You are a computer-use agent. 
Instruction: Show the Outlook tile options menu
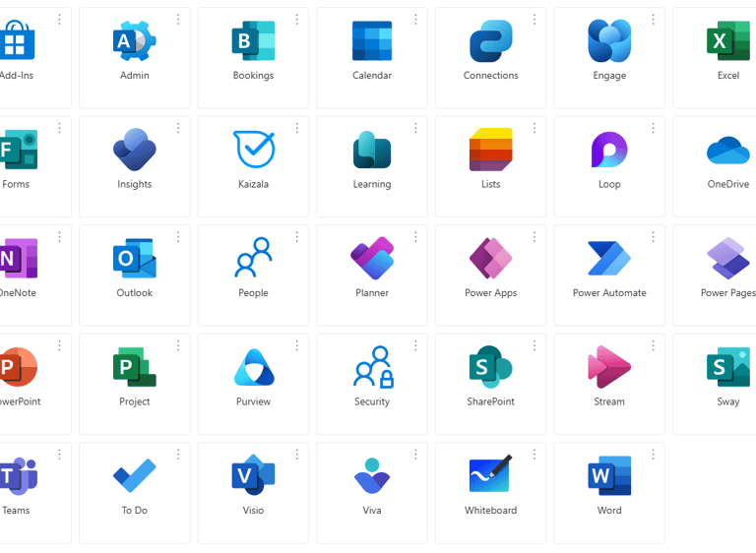coord(178,237)
